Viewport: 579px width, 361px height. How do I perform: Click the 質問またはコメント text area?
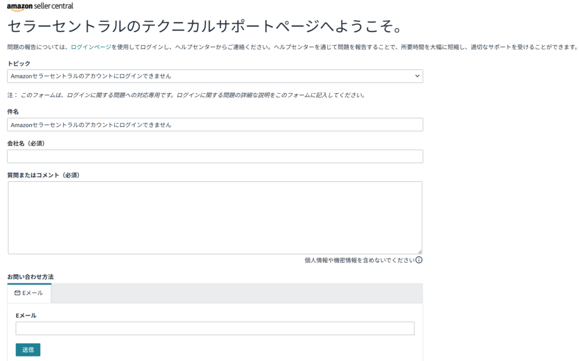pyautogui.click(x=215, y=218)
